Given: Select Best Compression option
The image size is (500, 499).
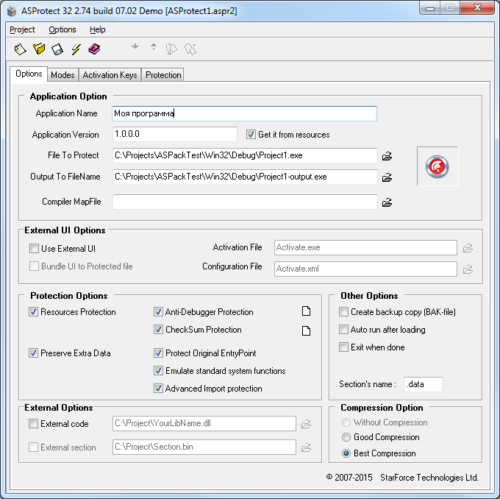Looking at the screenshot, I should pyautogui.click(x=346, y=453).
